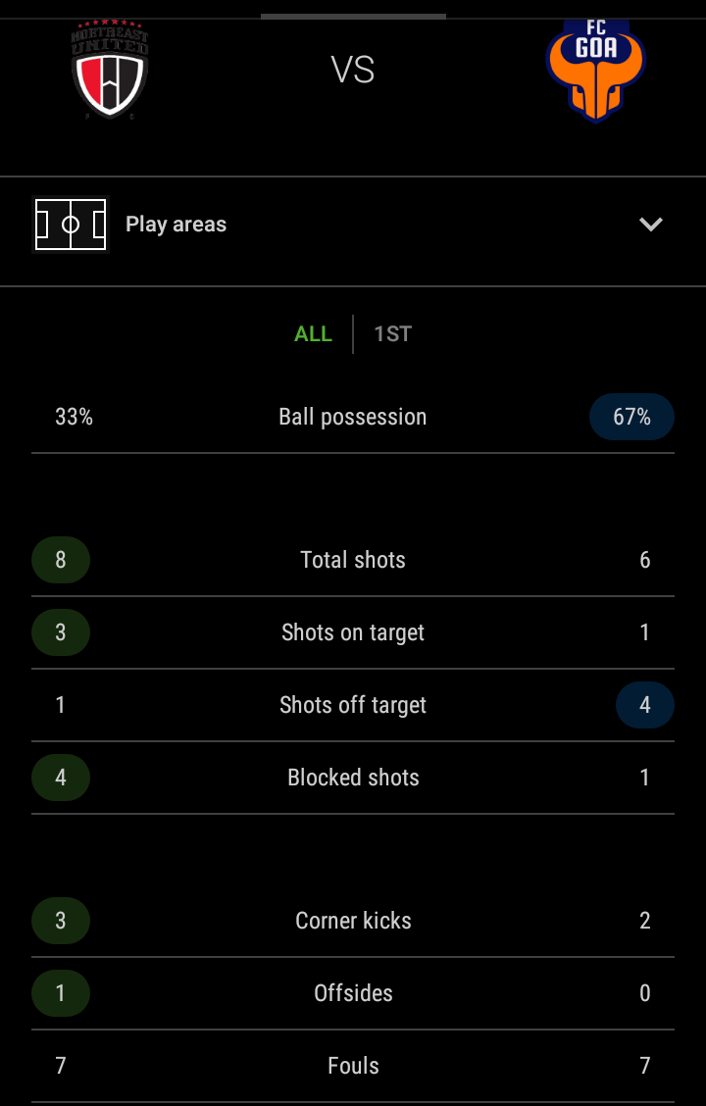Click the Fouls stat label
Image resolution: width=706 pixels, height=1106 pixels.
click(353, 1066)
